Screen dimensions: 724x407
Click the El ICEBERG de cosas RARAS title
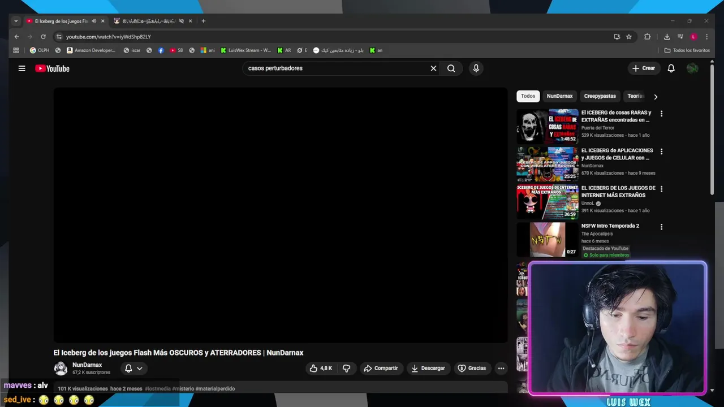coord(616,116)
